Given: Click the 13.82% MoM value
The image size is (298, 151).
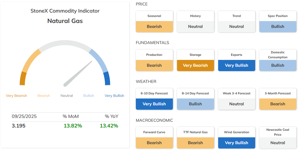Looking at the screenshot, I should point(73,126).
